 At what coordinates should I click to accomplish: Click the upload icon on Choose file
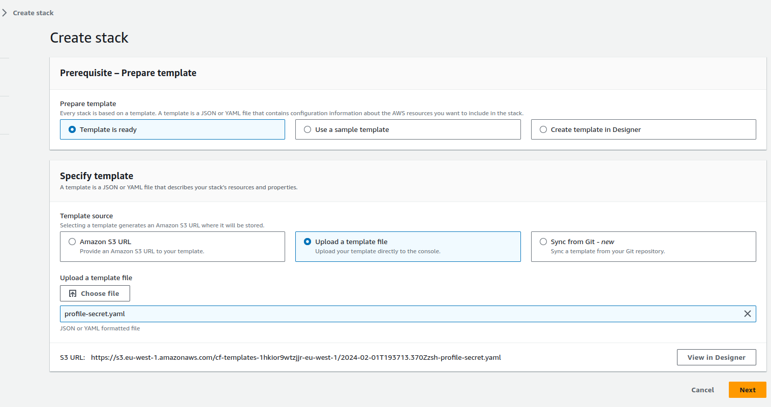(x=73, y=293)
